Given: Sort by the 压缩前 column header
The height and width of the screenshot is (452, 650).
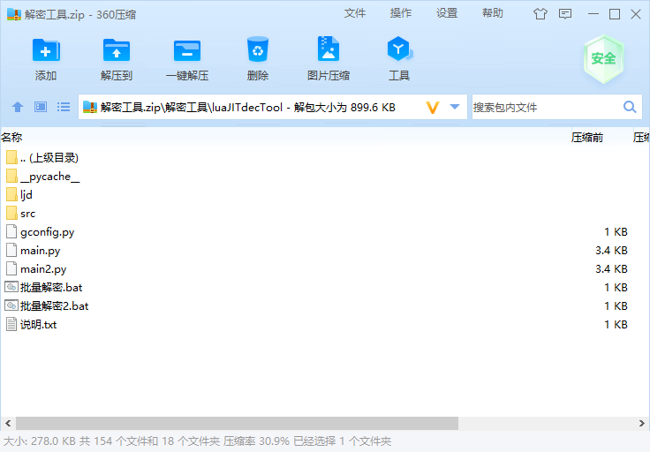Looking at the screenshot, I should (587, 138).
